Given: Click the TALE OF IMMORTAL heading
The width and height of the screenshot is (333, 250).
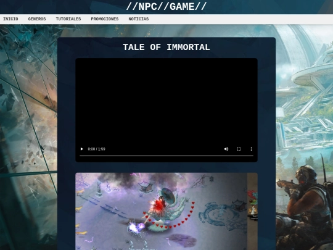Looking at the screenshot, I should coord(166,47).
